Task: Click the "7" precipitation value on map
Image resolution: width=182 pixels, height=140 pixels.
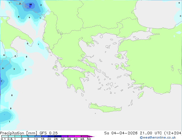Action: pyautogui.click(x=1, y=81)
